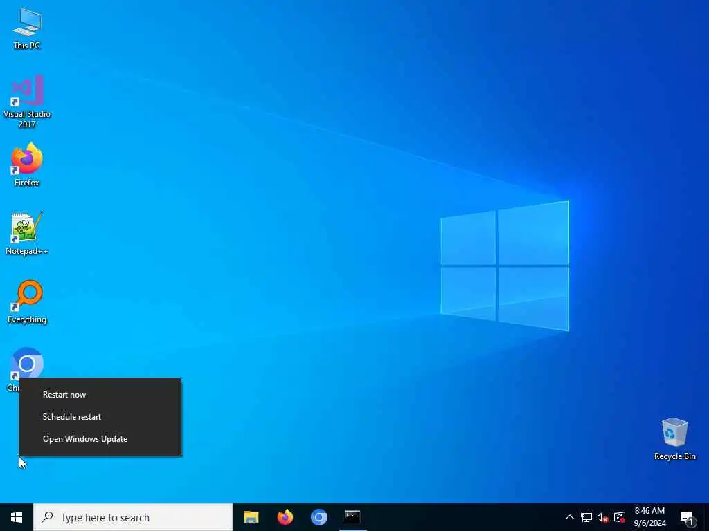
Task: Choose Open Windows Update menu entry
Action: click(x=100, y=439)
